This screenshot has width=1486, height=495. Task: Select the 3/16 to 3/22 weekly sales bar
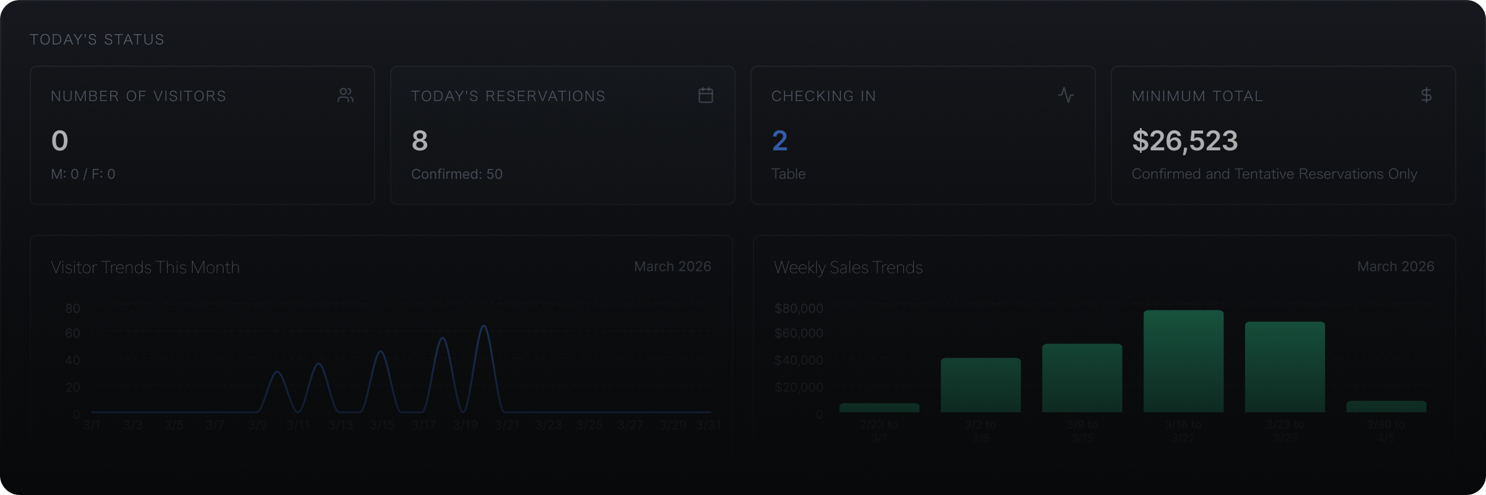(1183, 361)
